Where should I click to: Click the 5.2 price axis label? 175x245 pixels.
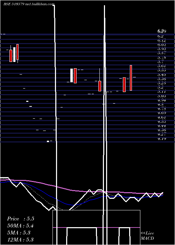(x=160, y=87)
